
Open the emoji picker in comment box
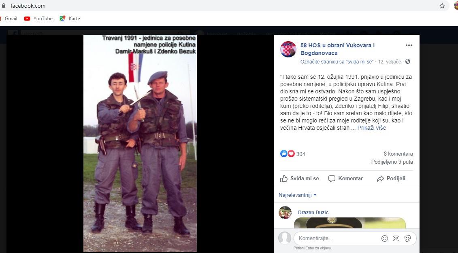point(385,238)
